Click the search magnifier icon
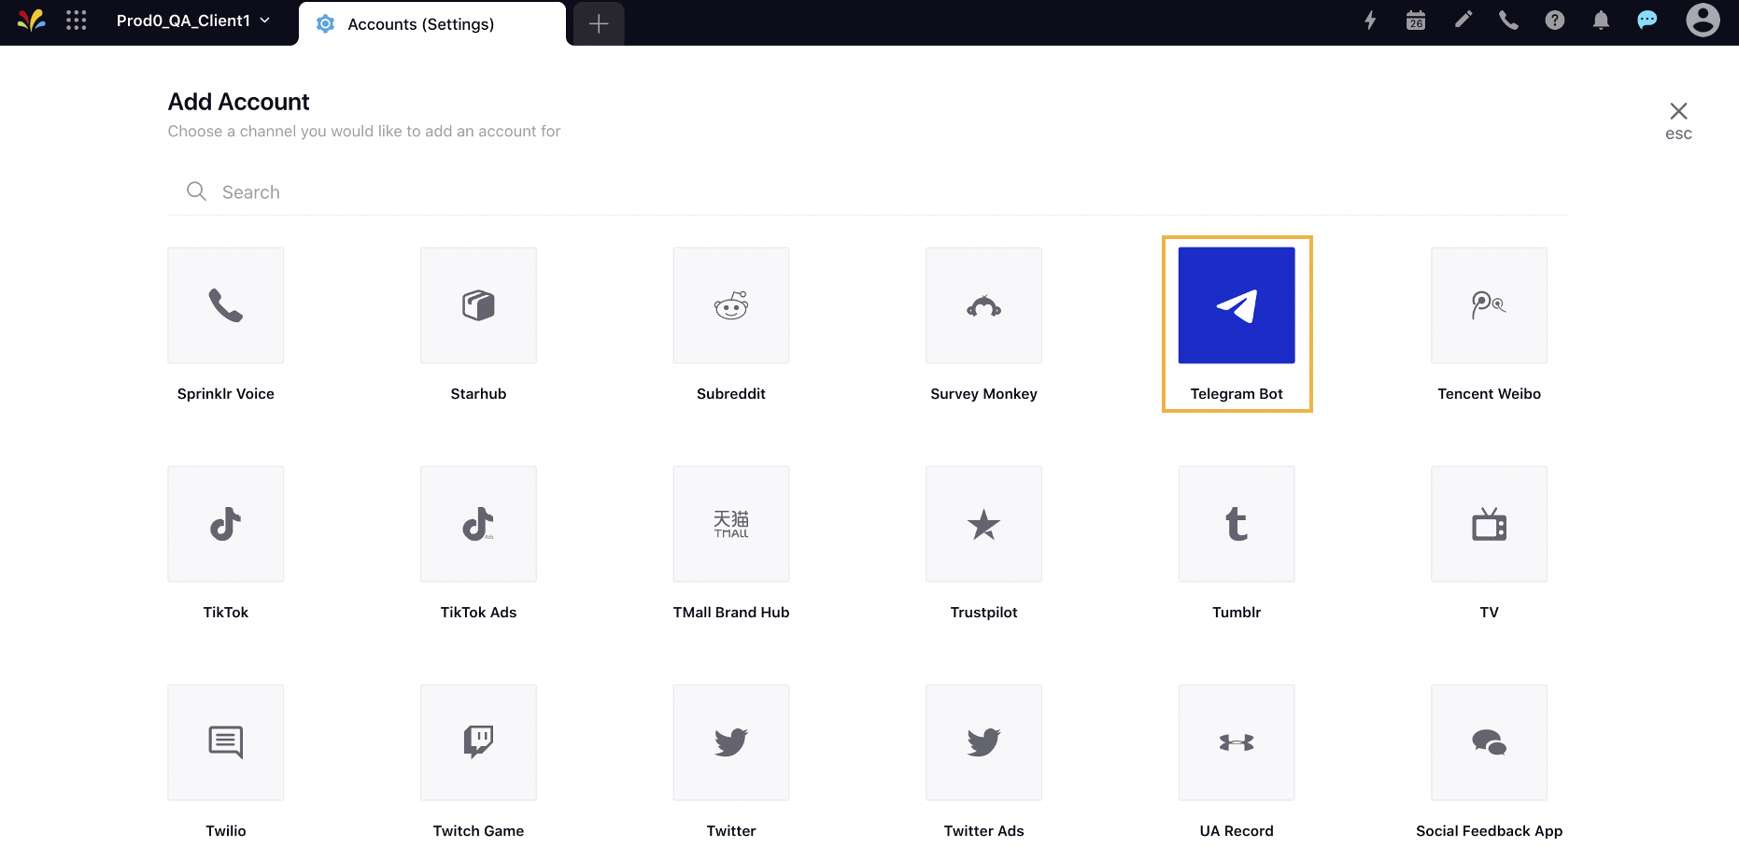 pos(196,191)
